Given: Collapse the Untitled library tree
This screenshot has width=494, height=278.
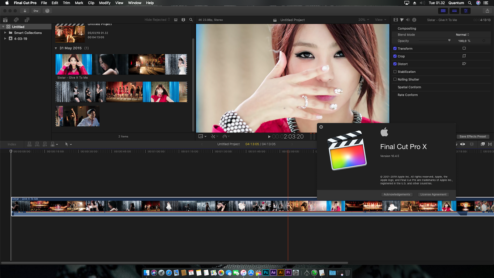Looking at the screenshot, I should click(x=3, y=27).
